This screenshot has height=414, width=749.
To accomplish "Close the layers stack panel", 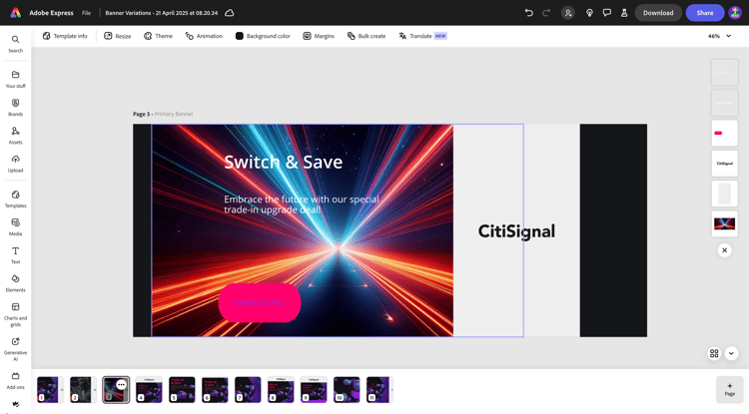I will pos(725,250).
